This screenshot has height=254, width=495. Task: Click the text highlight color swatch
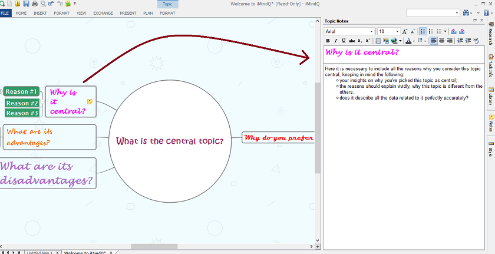[x=420, y=41]
